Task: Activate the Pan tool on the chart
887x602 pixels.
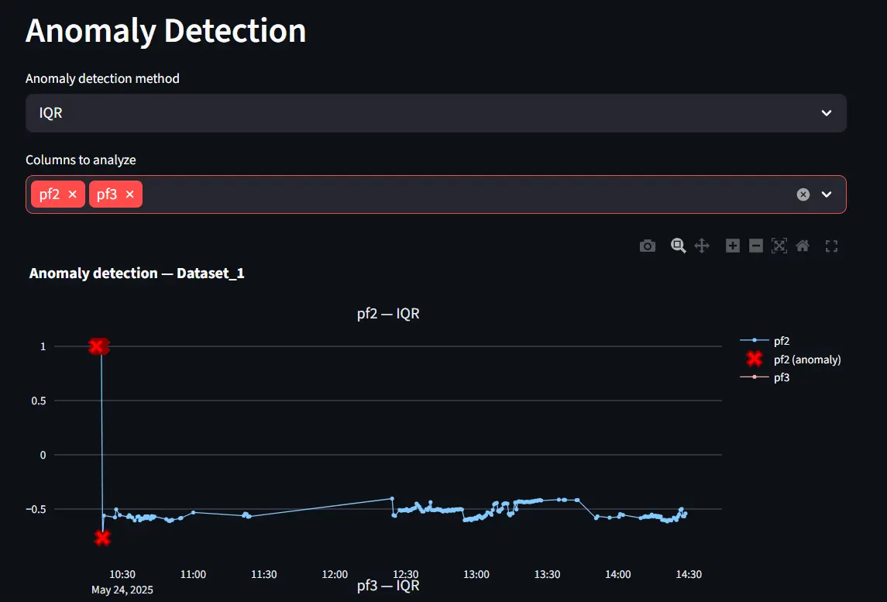Action: click(x=702, y=246)
